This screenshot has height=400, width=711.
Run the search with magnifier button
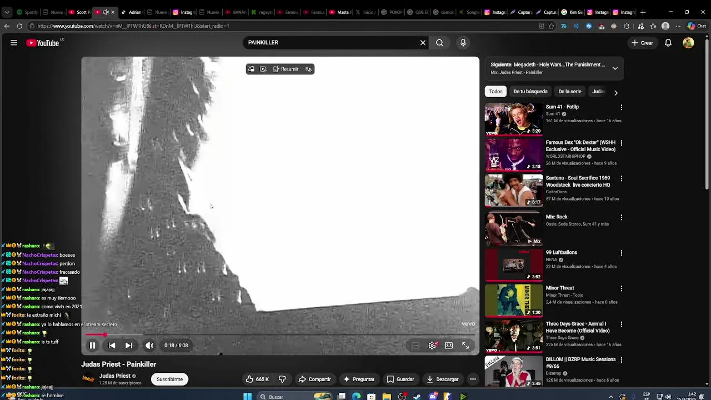click(x=439, y=43)
